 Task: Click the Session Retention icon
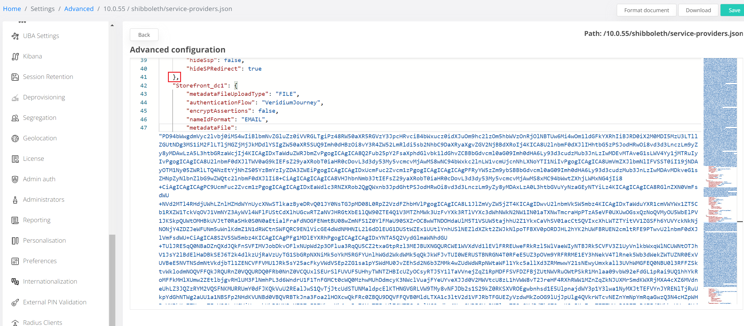[15, 77]
